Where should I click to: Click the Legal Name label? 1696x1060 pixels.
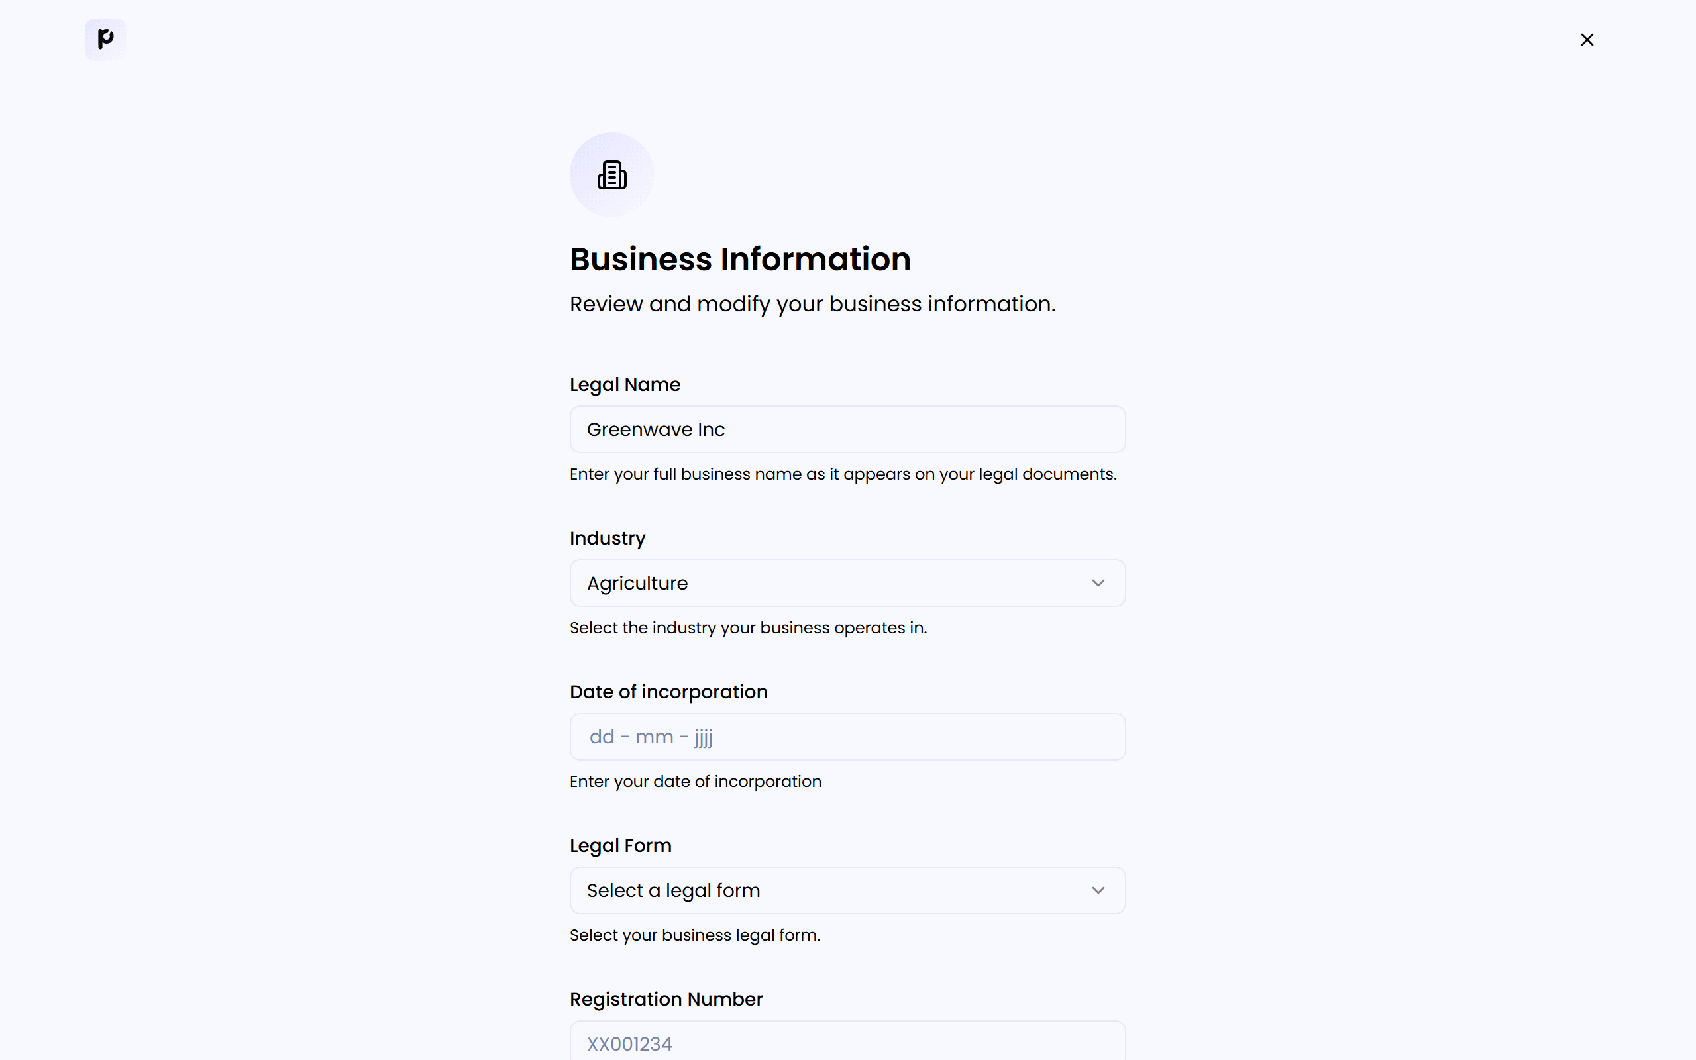pos(623,384)
